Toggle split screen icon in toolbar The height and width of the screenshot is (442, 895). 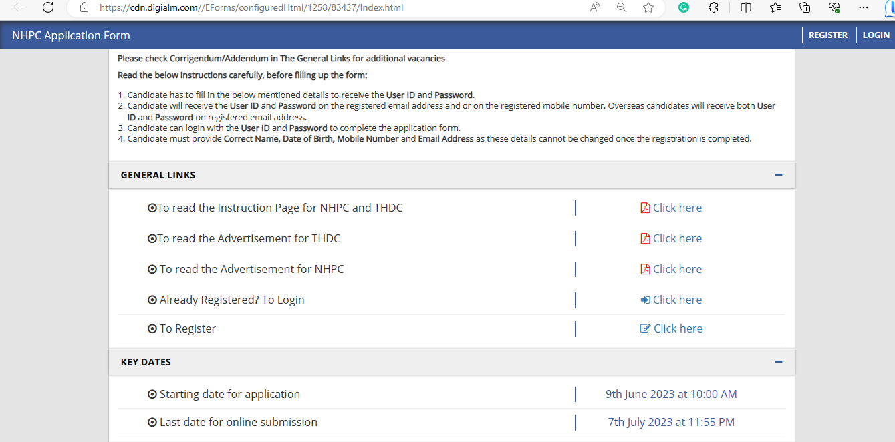pyautogui.click(x=746, y=8)
